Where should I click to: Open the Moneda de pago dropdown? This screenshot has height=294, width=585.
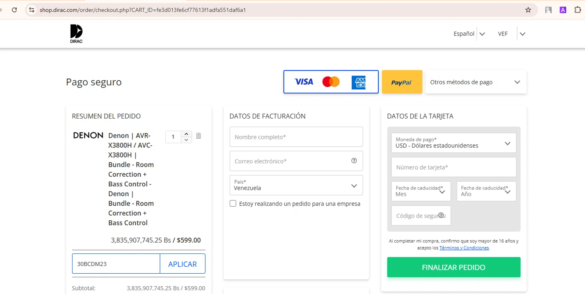click(454, 143)
